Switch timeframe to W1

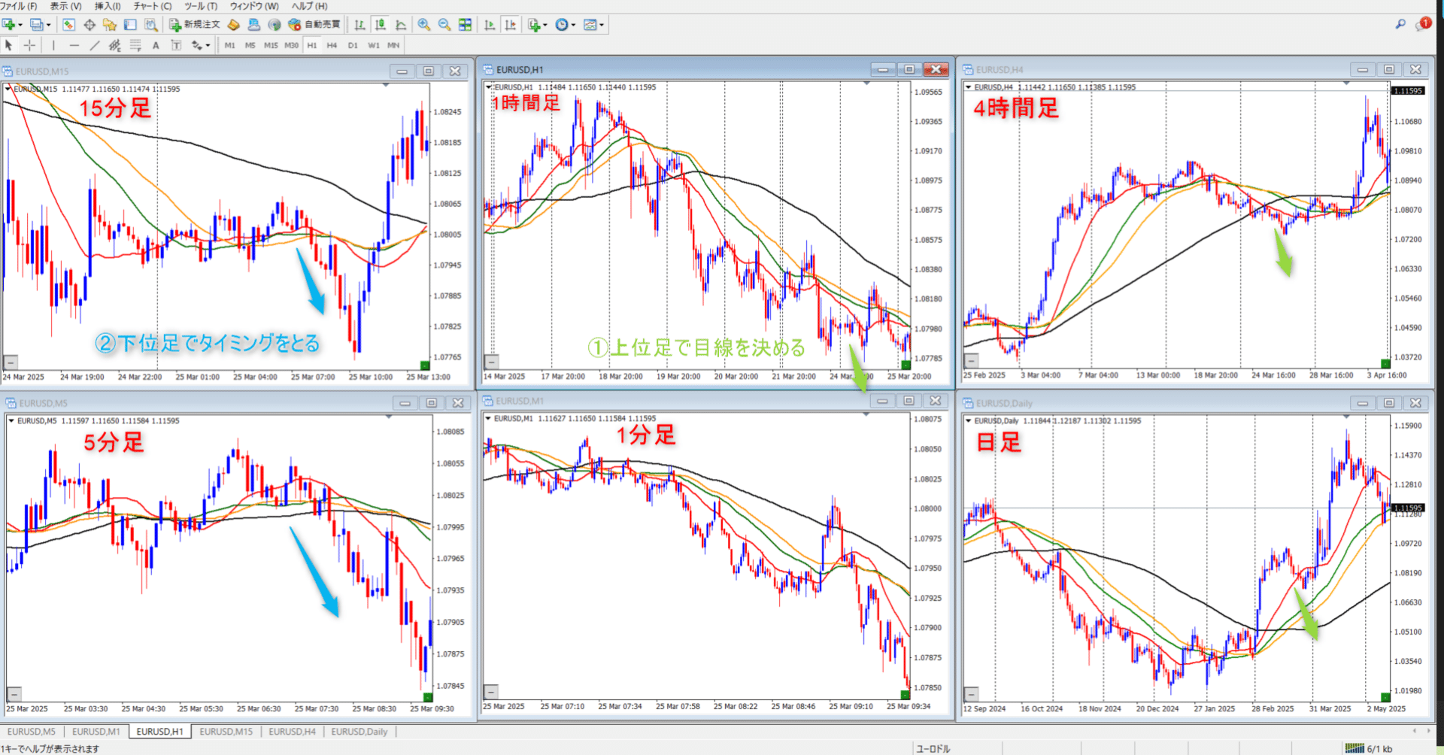(x=374, y=45)
